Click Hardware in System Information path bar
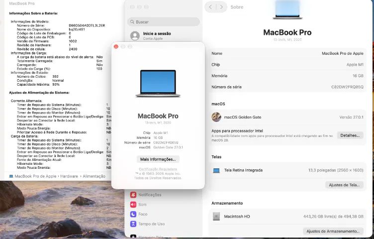Viewport: 374px width, 239px height. [69, 176]
